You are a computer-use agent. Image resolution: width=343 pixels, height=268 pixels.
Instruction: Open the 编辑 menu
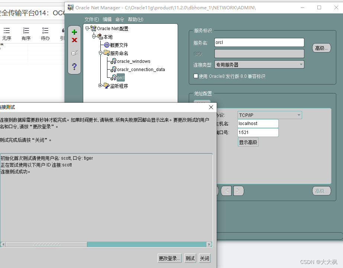(107, 19)
